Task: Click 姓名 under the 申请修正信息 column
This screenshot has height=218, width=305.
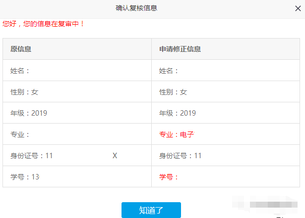Action: tap(169, 71)
